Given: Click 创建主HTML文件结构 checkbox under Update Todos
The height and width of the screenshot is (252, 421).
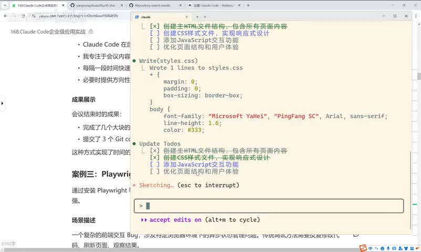Looking at the screenshot, I should point(155,151).
